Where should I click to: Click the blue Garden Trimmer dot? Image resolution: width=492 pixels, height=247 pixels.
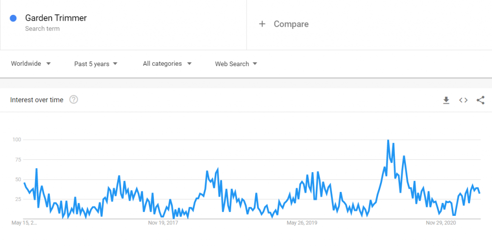tap(13, 18)
